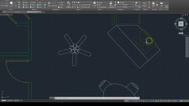This screenshot has width=189, height=106.
Task: Click Edit Attributes in Block panel
Action: point(102,7)
